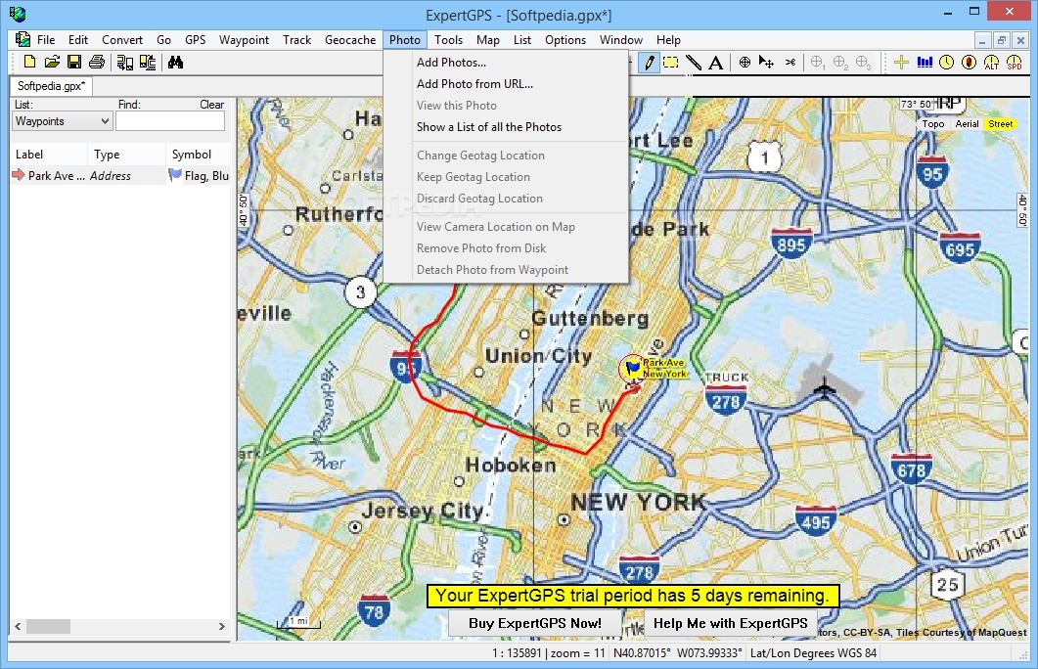Viewport: 1038px width, 669px height.
Task: Click the New file icon
Action: (29, 63)
